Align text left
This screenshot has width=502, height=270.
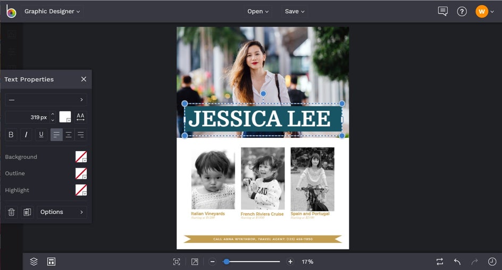56,135
